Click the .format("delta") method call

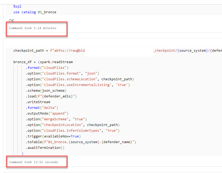[39, 108]
